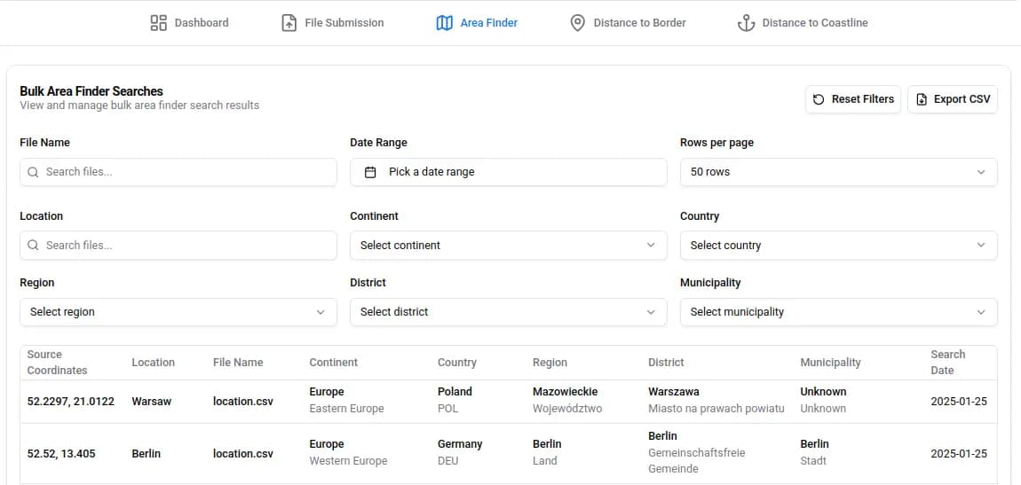1021x485 pixels.
Task: Click the Export CSV button
Action: 952,99
